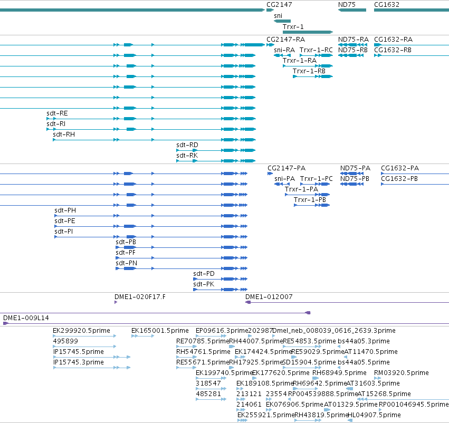The height and width of the screenshot is (423, 449).
Task: Select the ND75-PB protein label
Action: tap(355, 179)
